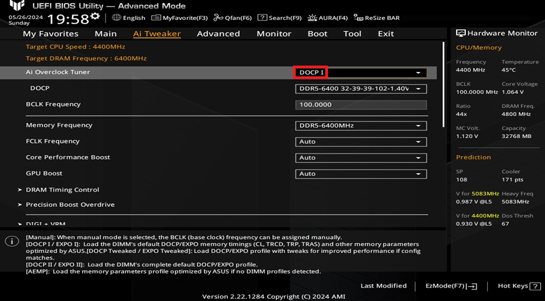
Task: Click the 1.120 V MC Volt. value
Action: pyautogui.click(x=467, y=137)
